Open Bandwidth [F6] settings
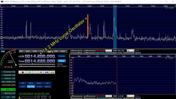The image size is (176, 99). [x=8, y=75]
